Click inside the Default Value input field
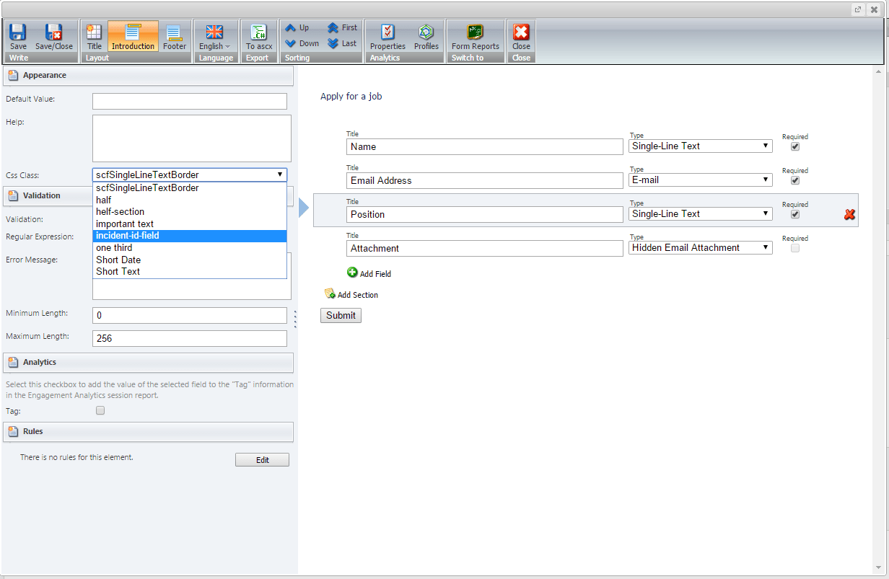The height and width of the screenshot is (579, 889). [x=189, y=101]
